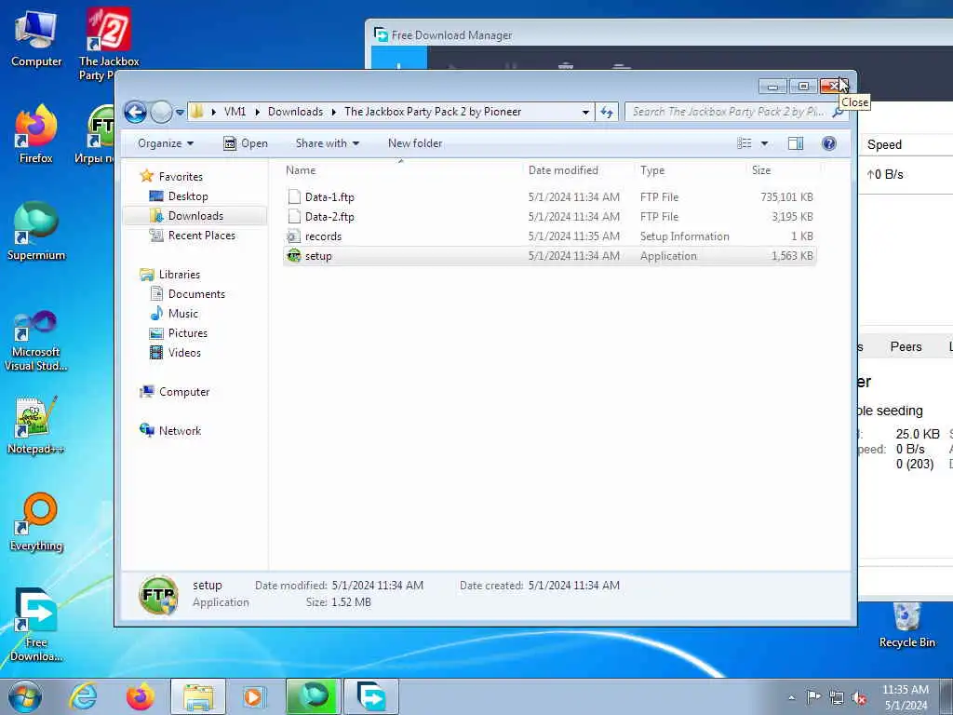Create a New folder

[415, 143]
